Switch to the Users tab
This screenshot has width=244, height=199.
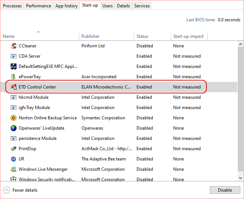108,6
